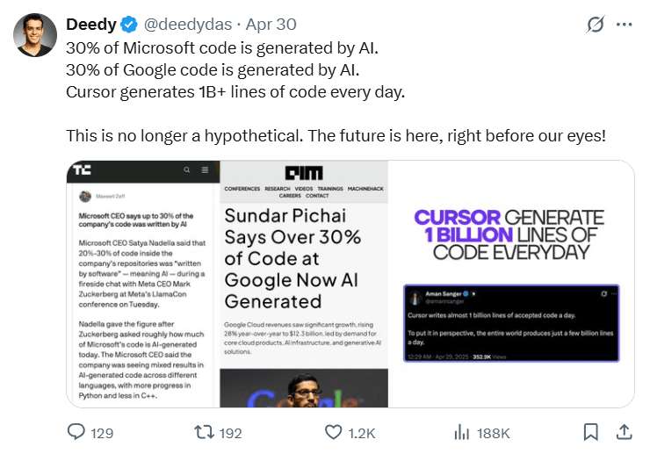View post analytics via bar chart icon

(460, 432)
